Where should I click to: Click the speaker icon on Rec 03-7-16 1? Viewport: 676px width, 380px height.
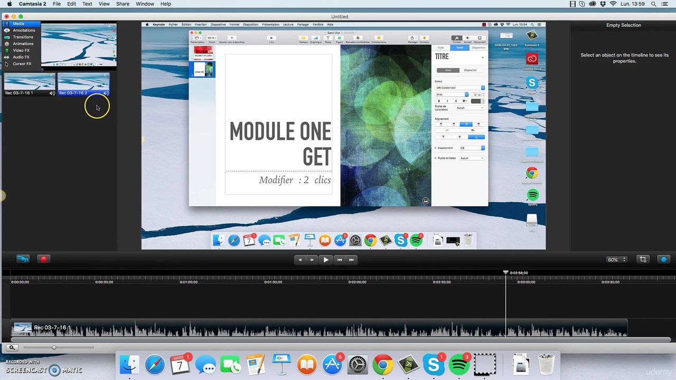pos(52,93)
